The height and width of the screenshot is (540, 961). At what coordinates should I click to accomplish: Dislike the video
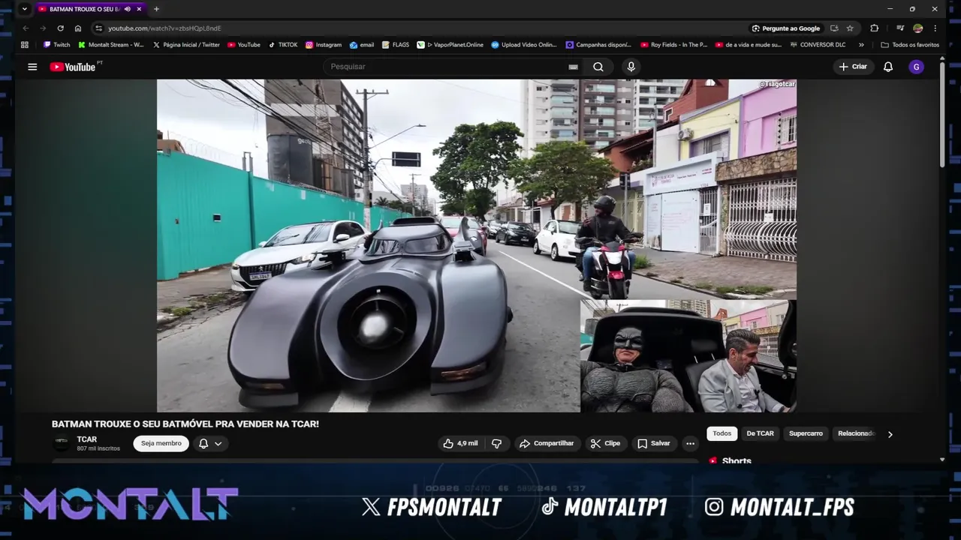pyautogui.click(x=496, y=443)
